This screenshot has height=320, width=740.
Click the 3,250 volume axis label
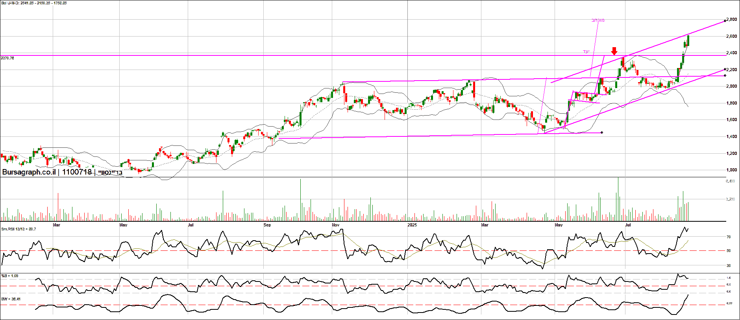pos(730,199)
